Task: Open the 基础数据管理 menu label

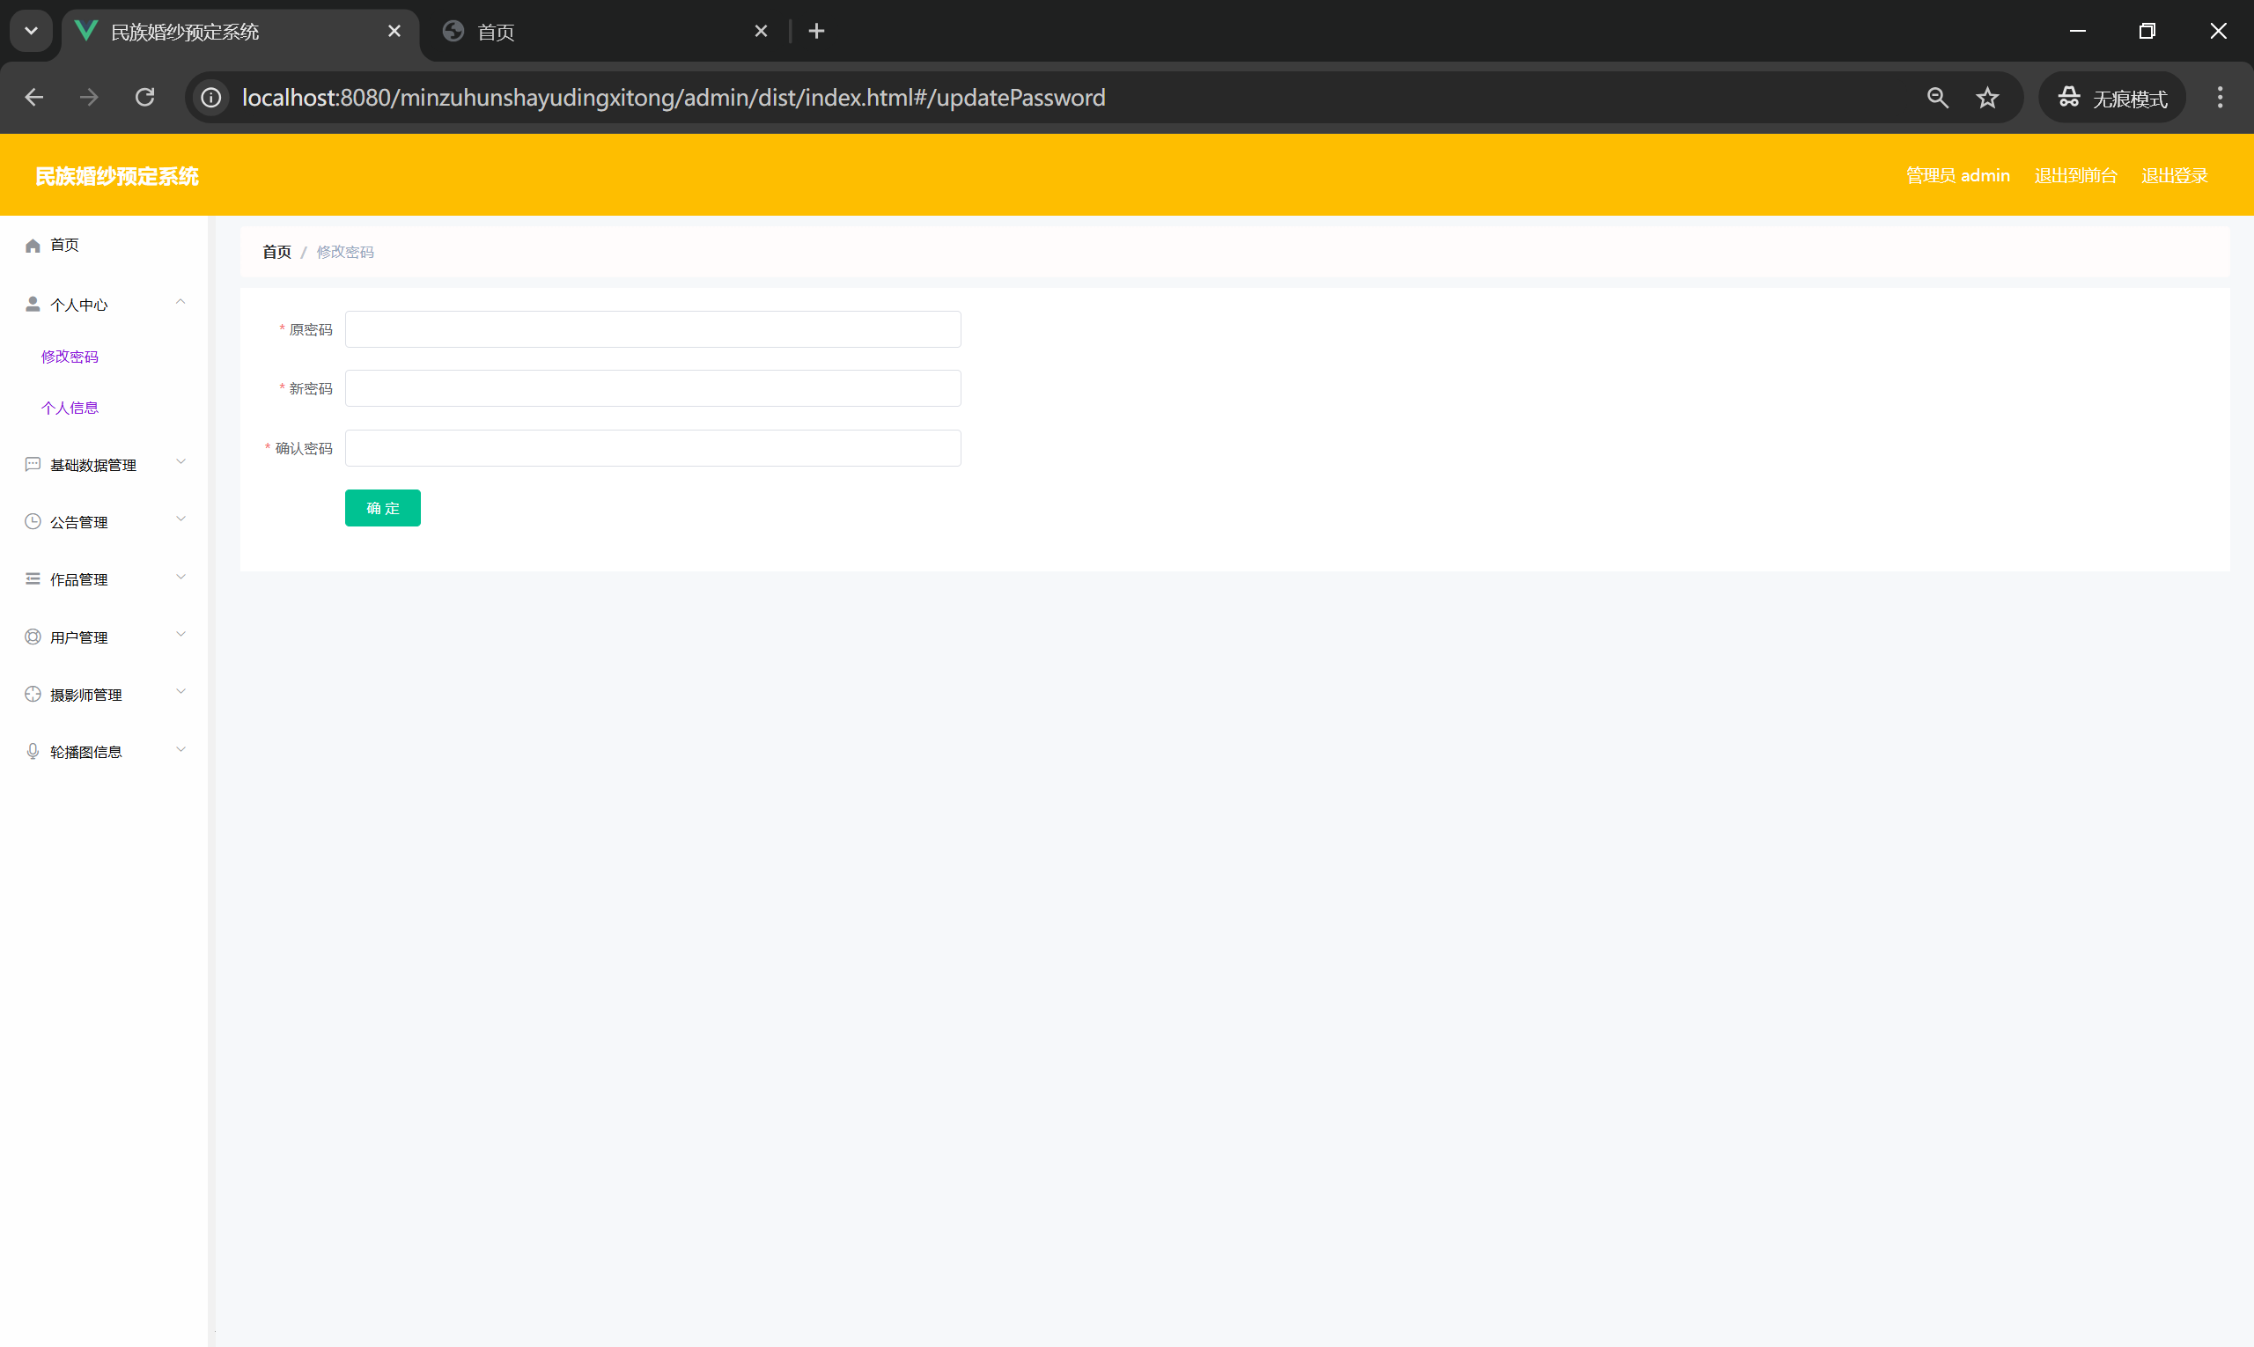Action: pyautogui.click(x=92, y=465)
